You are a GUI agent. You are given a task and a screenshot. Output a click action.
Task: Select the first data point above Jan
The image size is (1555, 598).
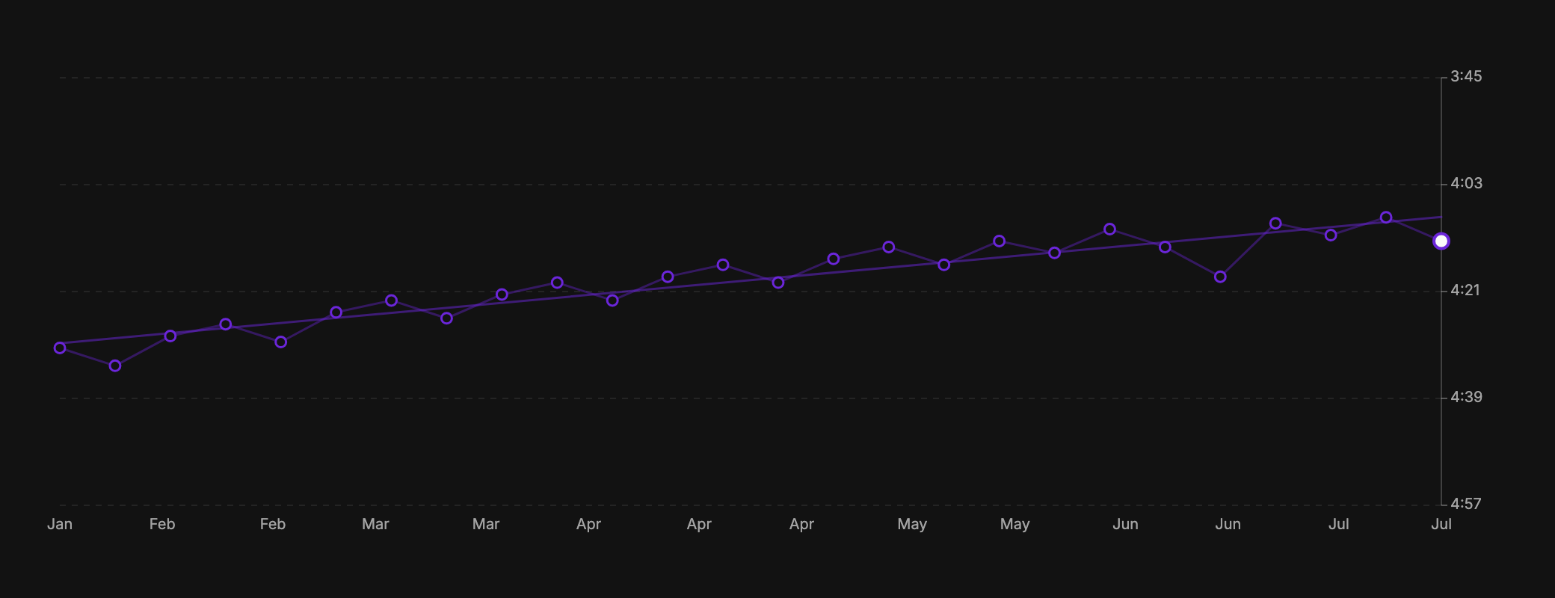60,348
